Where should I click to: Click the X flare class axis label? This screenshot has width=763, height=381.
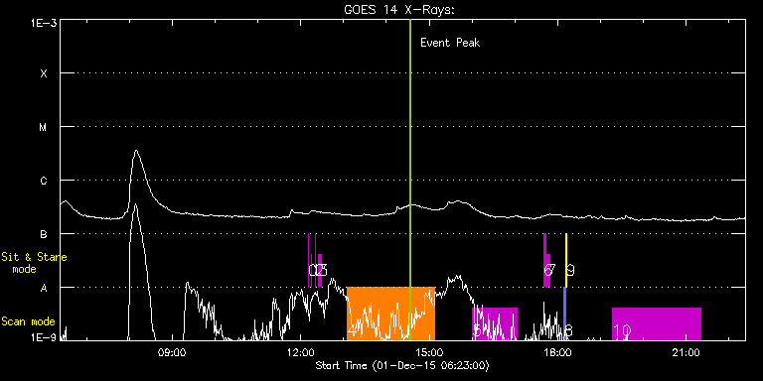44,73
